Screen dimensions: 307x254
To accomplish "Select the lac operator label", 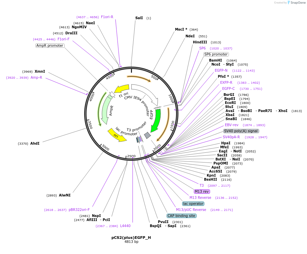I will click(193, 204).
